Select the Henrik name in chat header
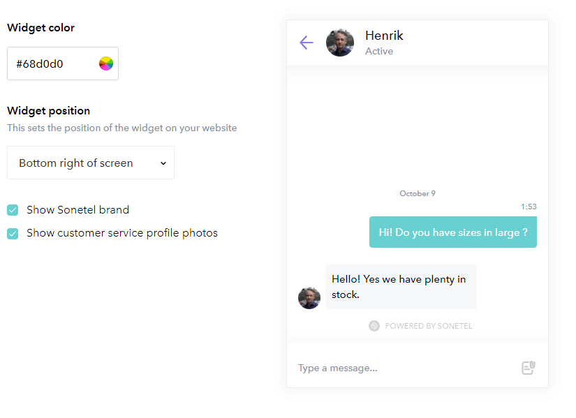576x418 pixels. 384,36
